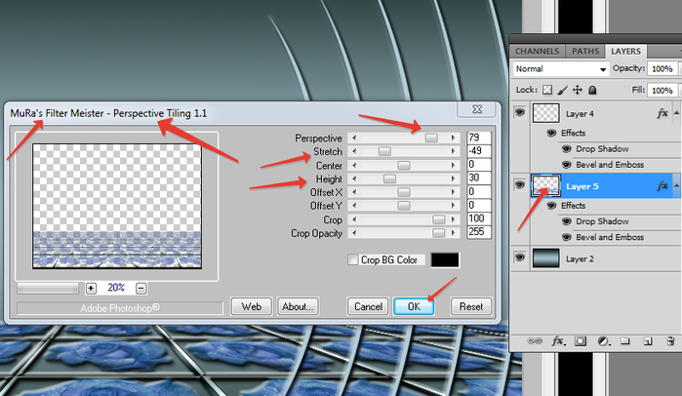The height and width of the screenshot is (396, 682).
Task: Open the Normal blend mode dropdown
Action: 561,68
